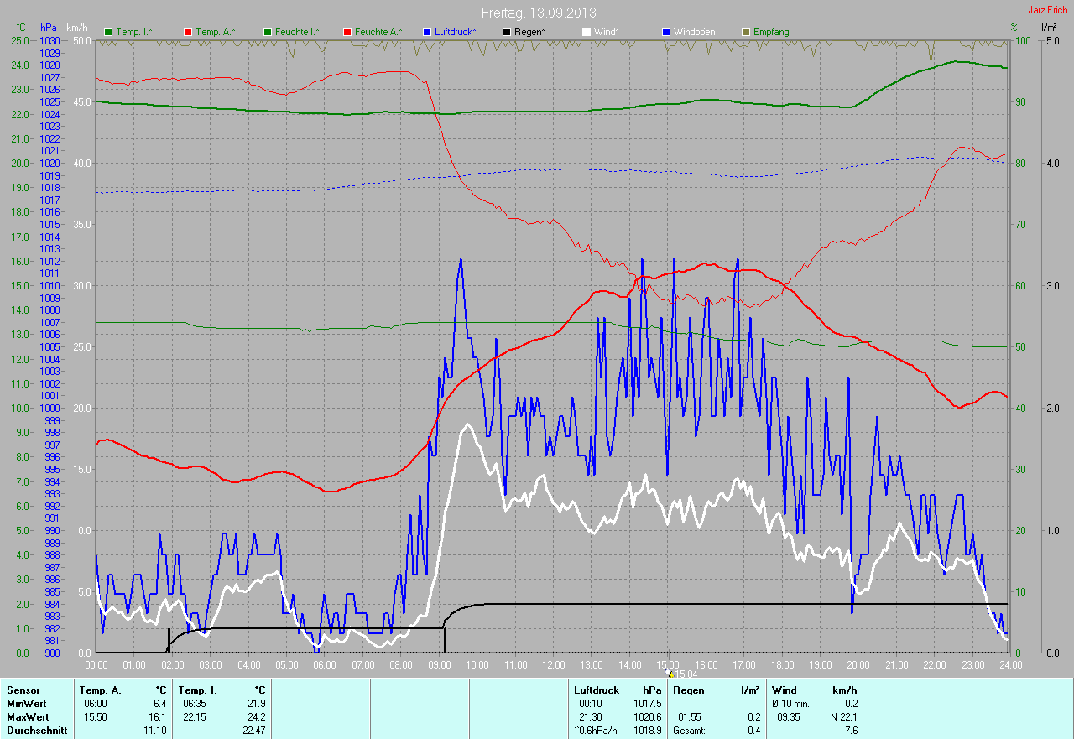Screen dimensions: 1074x739
Task: Click the Luftdruck column header in the stats table
Action: [596, 690]
